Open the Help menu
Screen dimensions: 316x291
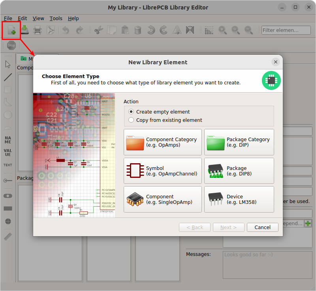tap(73, 18)
